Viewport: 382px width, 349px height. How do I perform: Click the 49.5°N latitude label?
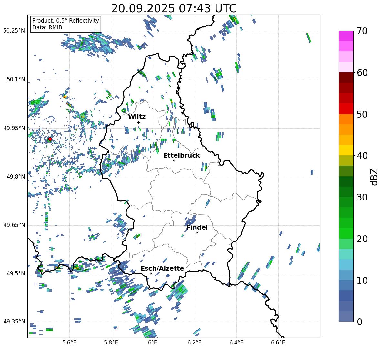[x=16, y=273]
